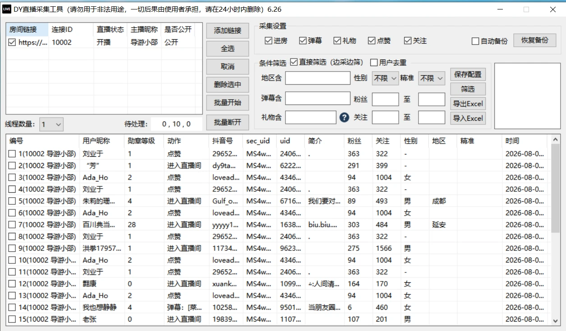Click the LIVE app icon in title bar

(7, 9)
